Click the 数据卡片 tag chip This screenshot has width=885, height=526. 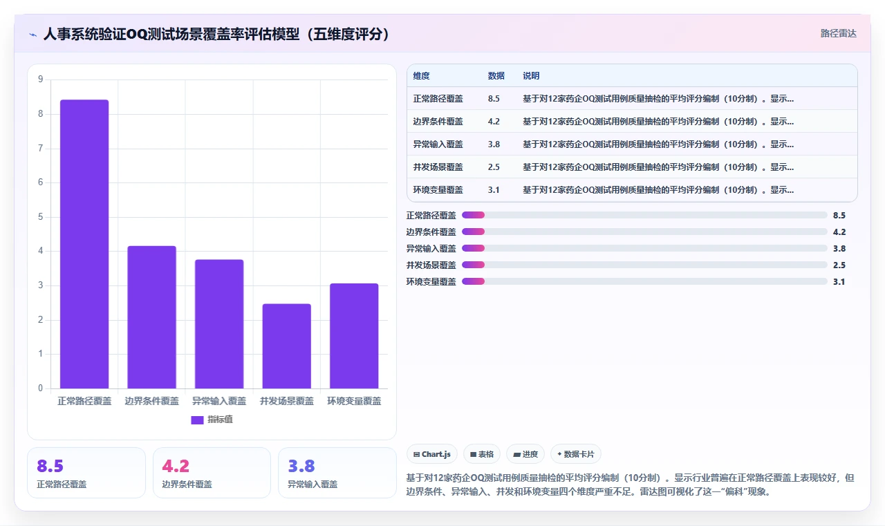[x=576, y=454]
